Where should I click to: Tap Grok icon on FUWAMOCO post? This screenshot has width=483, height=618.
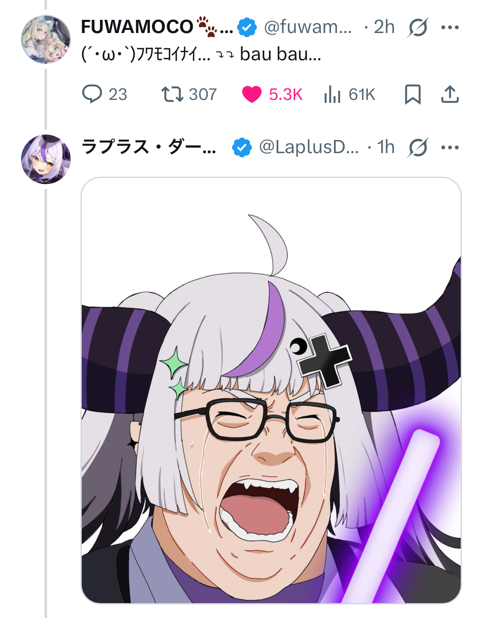tap(418, 27)
